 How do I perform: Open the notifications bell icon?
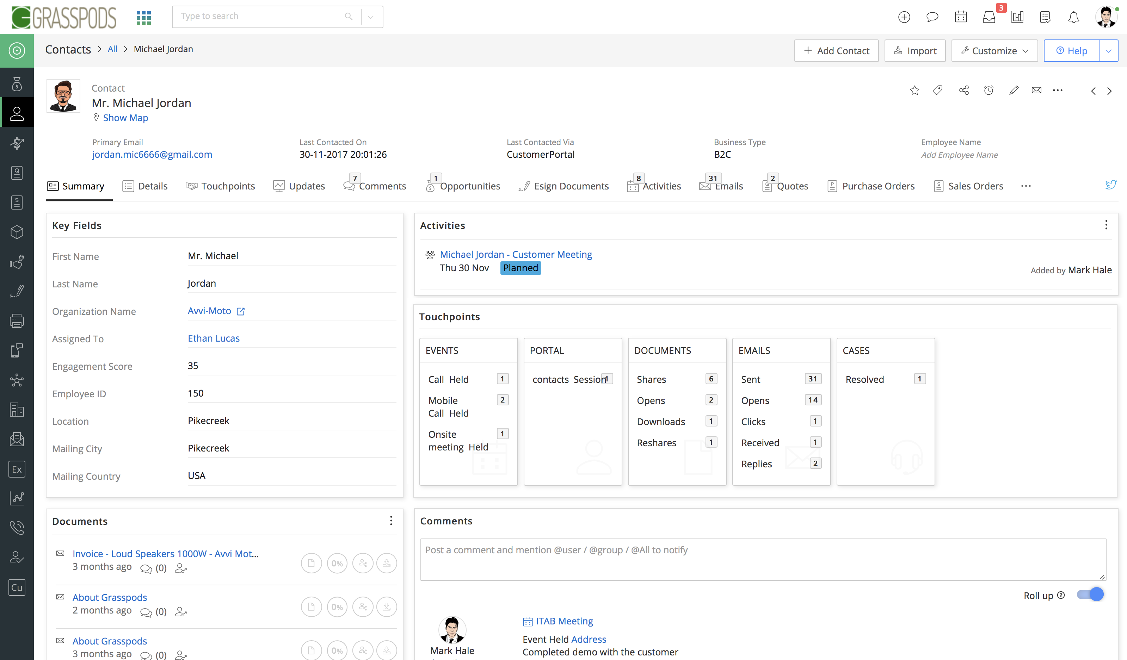1073,17
